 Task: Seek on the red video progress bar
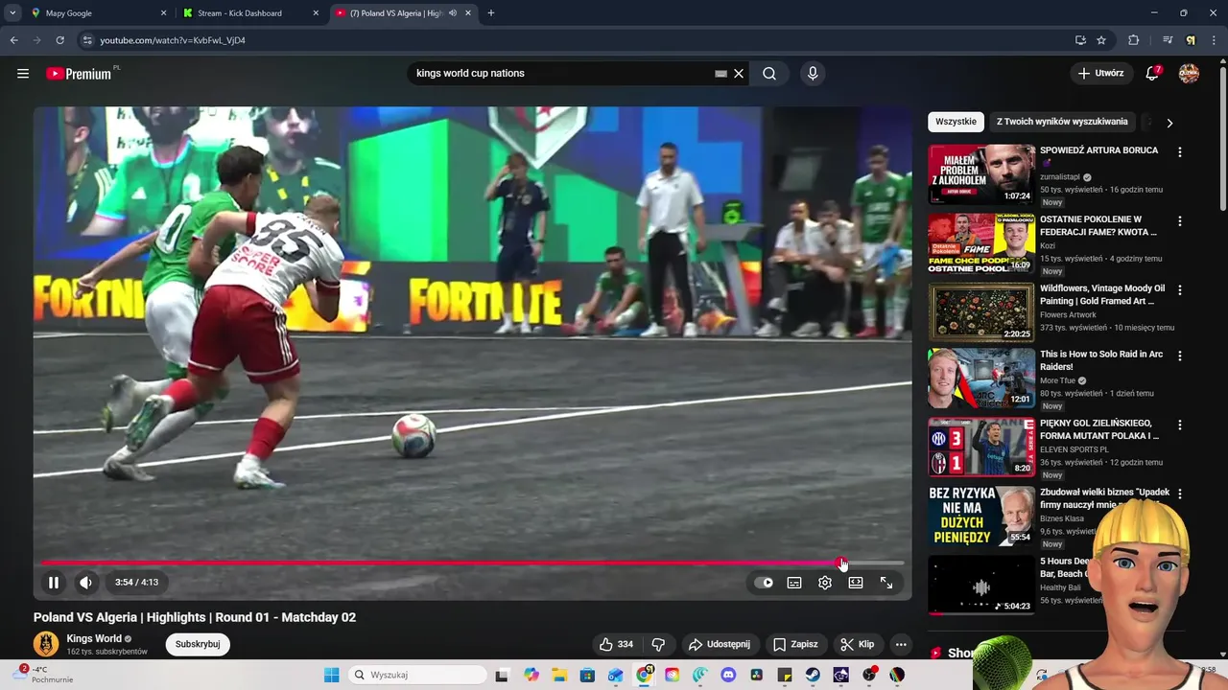click(472, 563)
